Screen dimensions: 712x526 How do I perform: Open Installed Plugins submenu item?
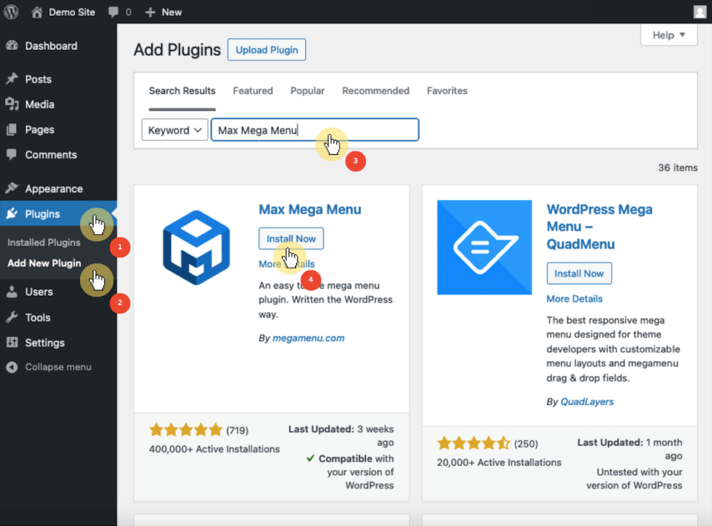[x=44, y=243]
